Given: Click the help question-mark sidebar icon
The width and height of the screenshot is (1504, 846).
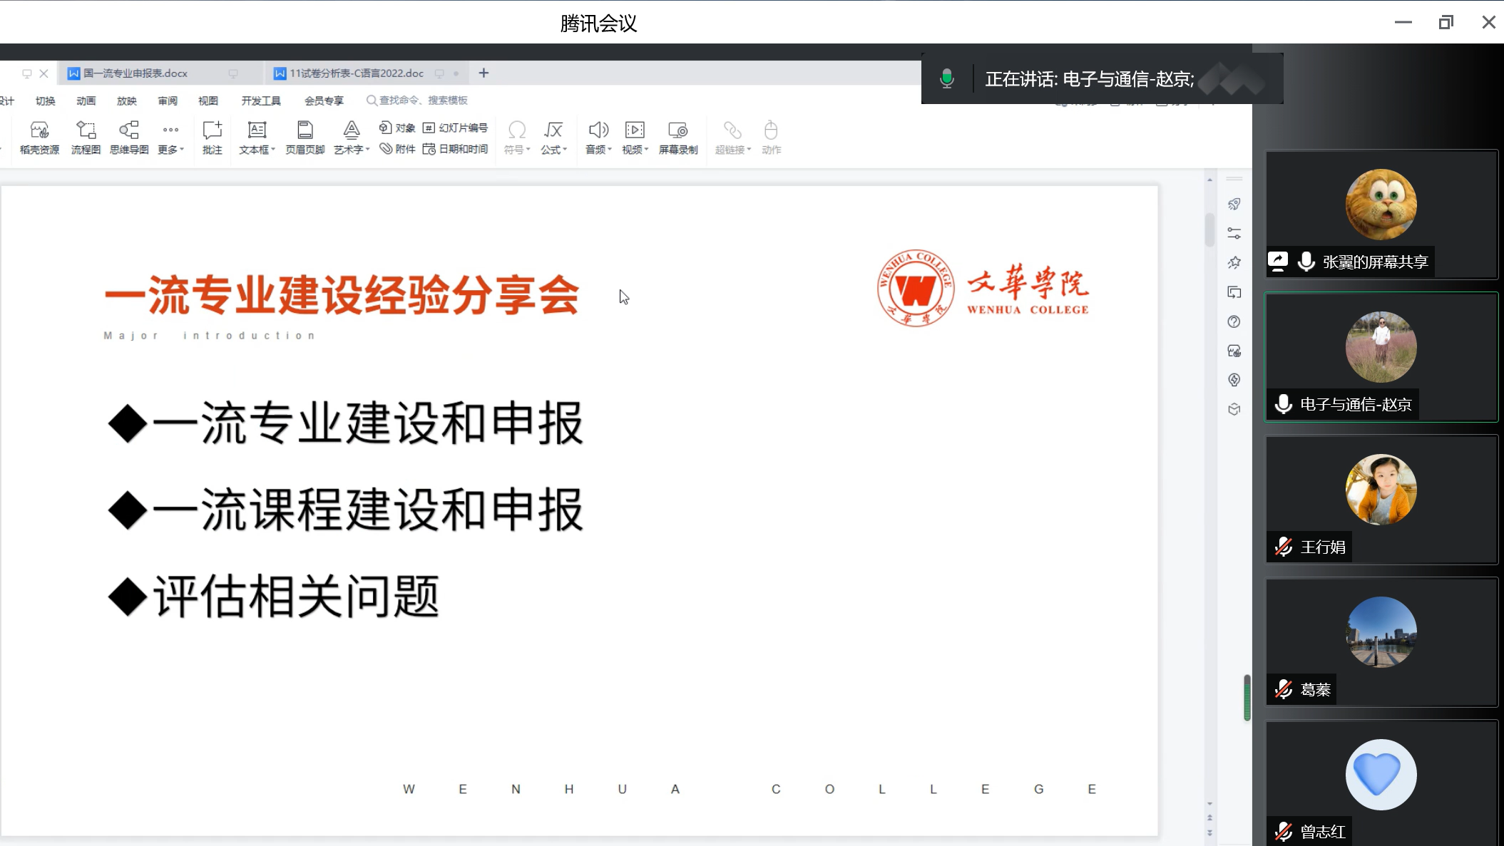Looking at the screenshot, I should (x=1234, y=322).
